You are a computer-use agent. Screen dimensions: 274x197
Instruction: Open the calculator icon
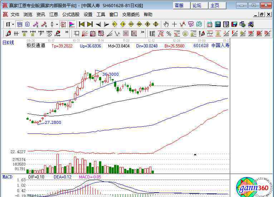tap(217, 24)
